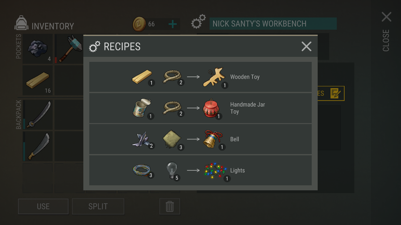This screenshot has height=225, width=401.
Task: Tap the Nick Santy's Workbench title field
Action: point(273,24)
